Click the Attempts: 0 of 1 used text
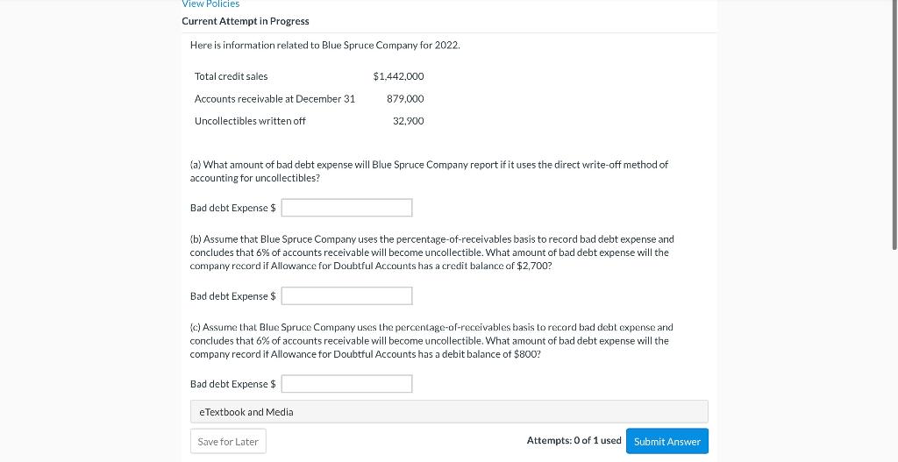This screenshot has height=462, width=898. pos(574,441)
